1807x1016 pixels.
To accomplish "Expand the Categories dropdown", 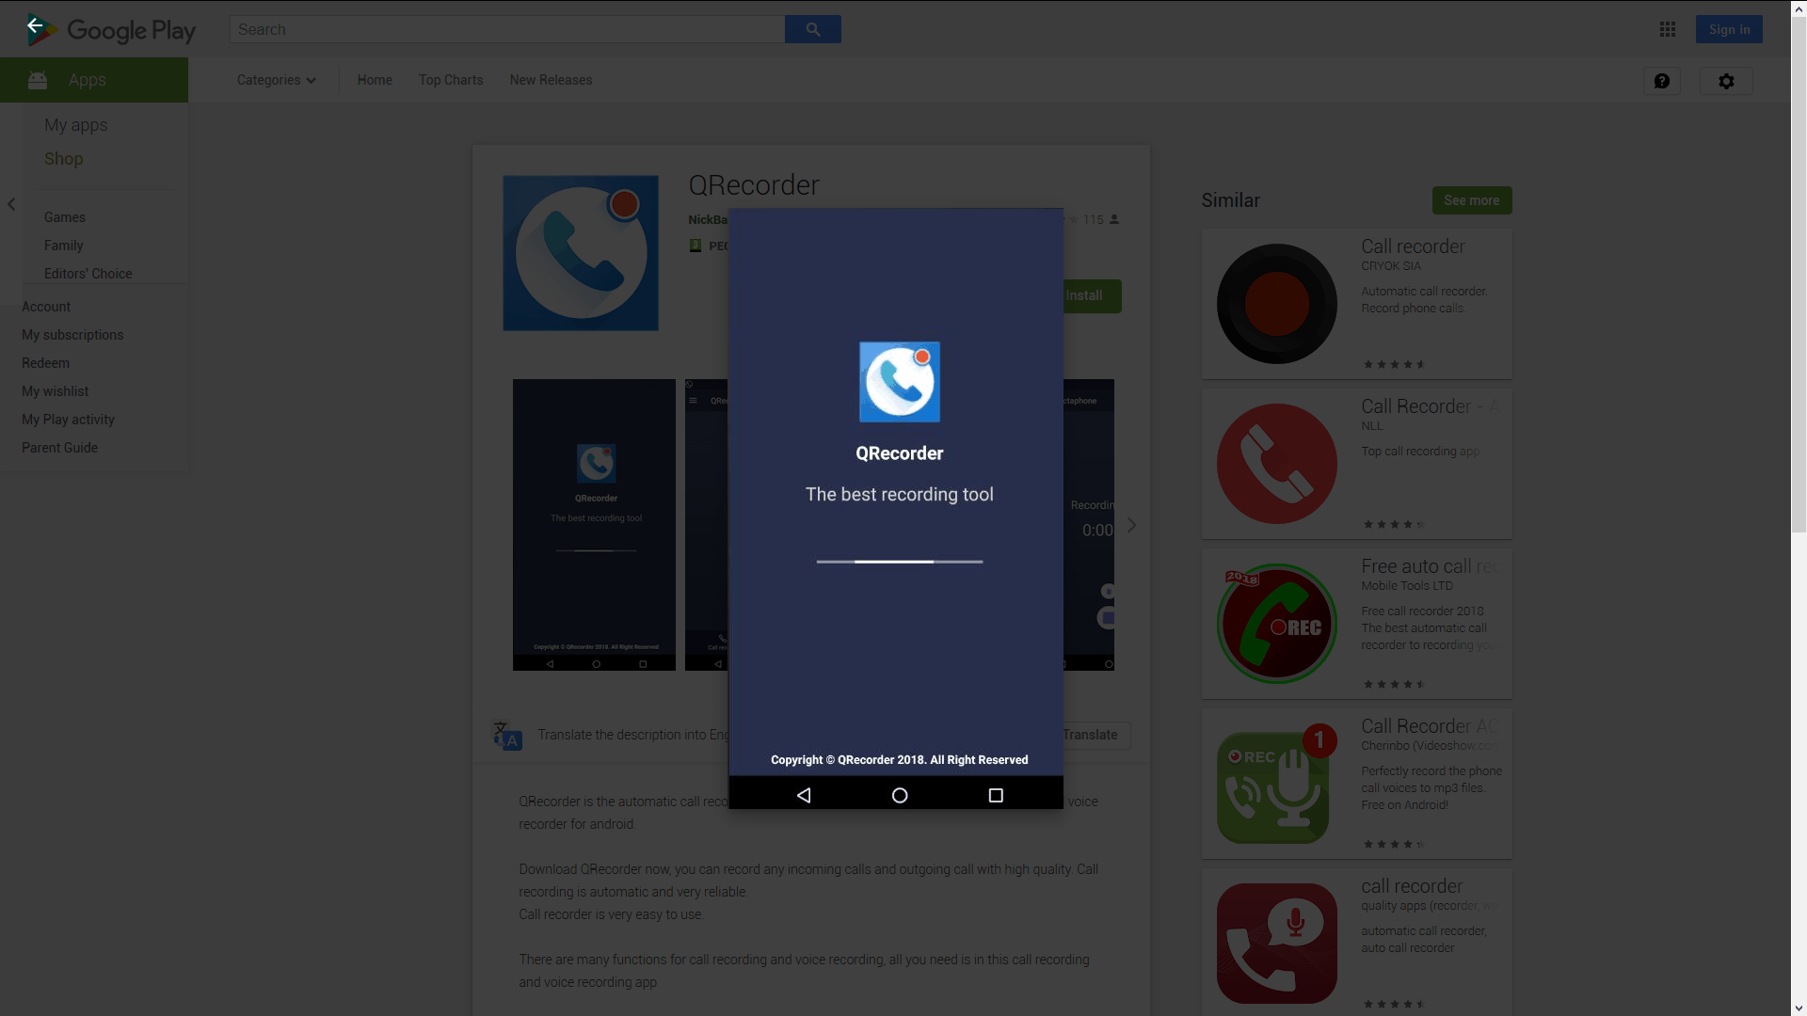I will [277, 80].
